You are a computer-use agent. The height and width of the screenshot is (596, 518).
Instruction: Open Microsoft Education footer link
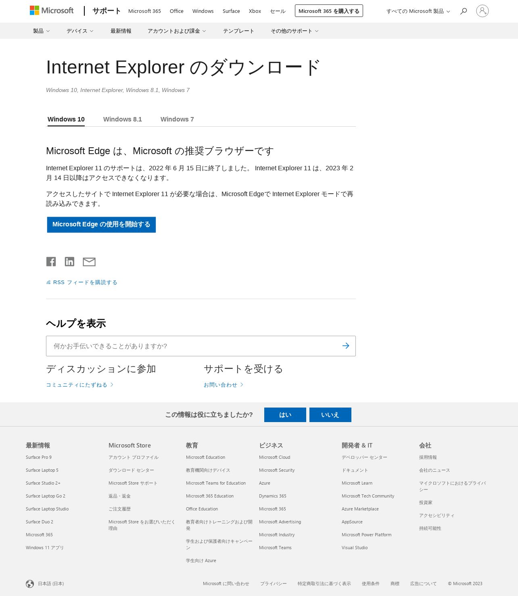point(205,457)
